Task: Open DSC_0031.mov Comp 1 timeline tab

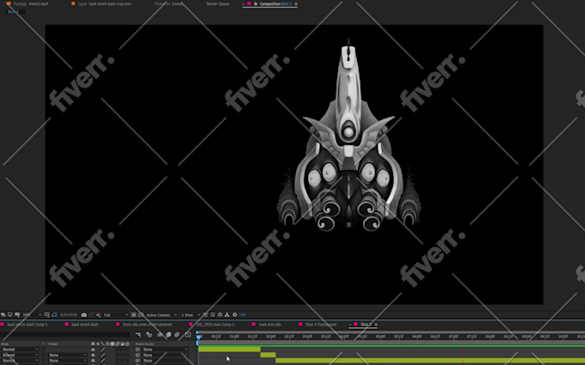Action: [x=215, y=325]
